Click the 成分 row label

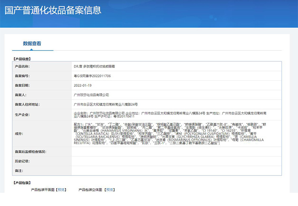click(19, 134)
